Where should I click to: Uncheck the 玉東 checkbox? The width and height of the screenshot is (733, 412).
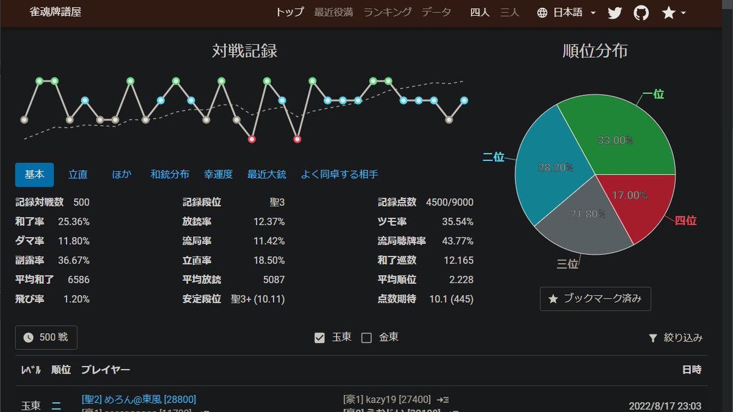click(319, 338)
